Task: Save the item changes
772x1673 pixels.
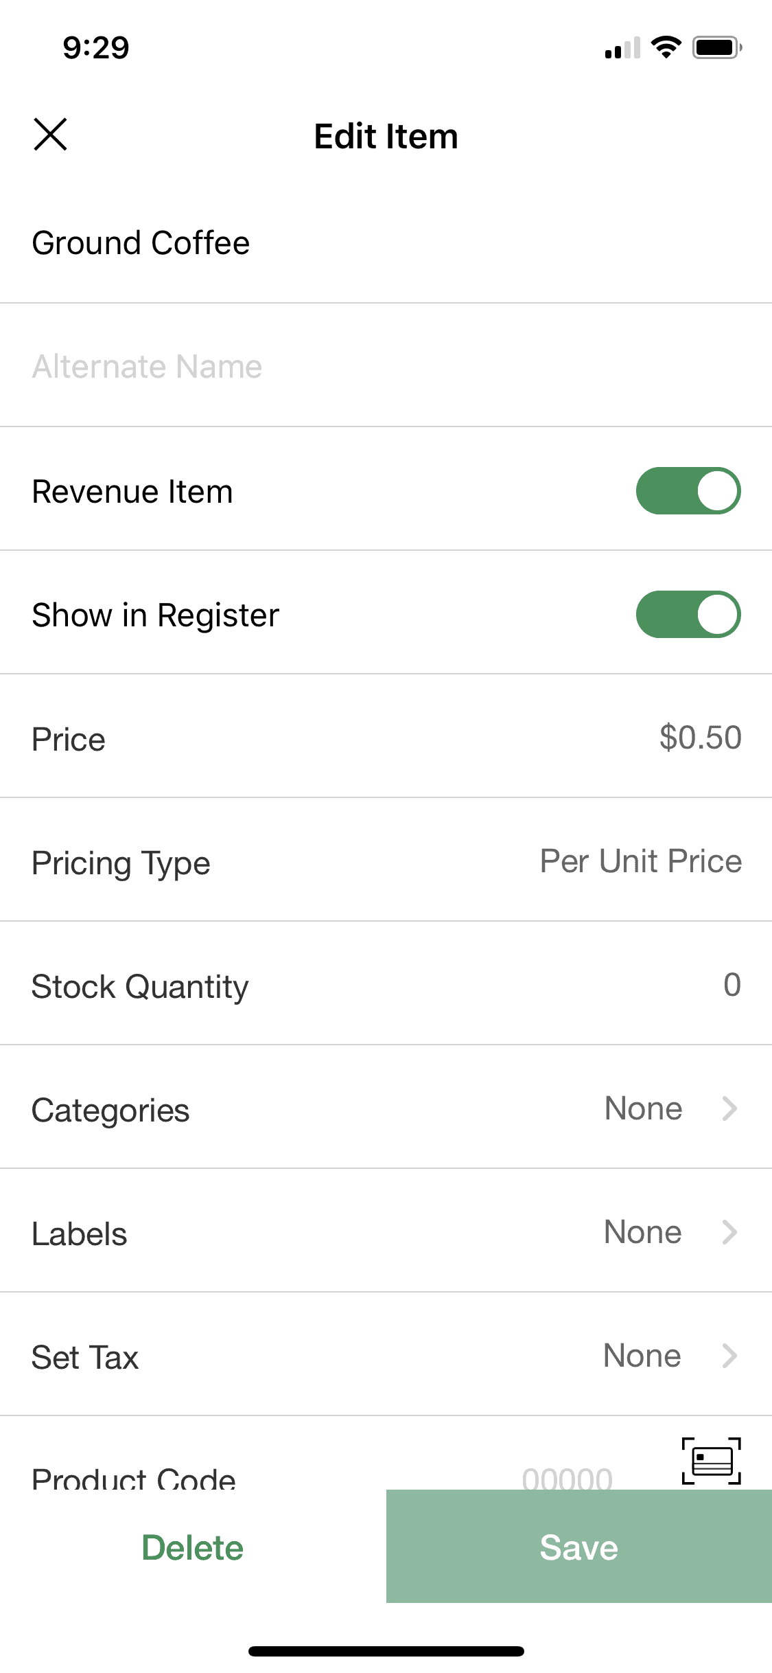Action: click(x=579, y=1547)
